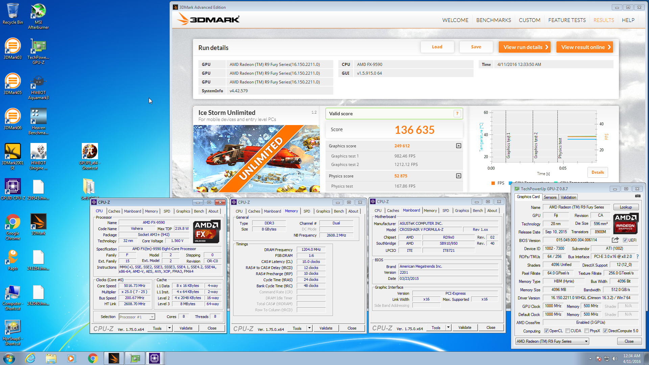Open 3DMark05 desktop shortcut
The image size is (649, 365).
pos(13,84)
